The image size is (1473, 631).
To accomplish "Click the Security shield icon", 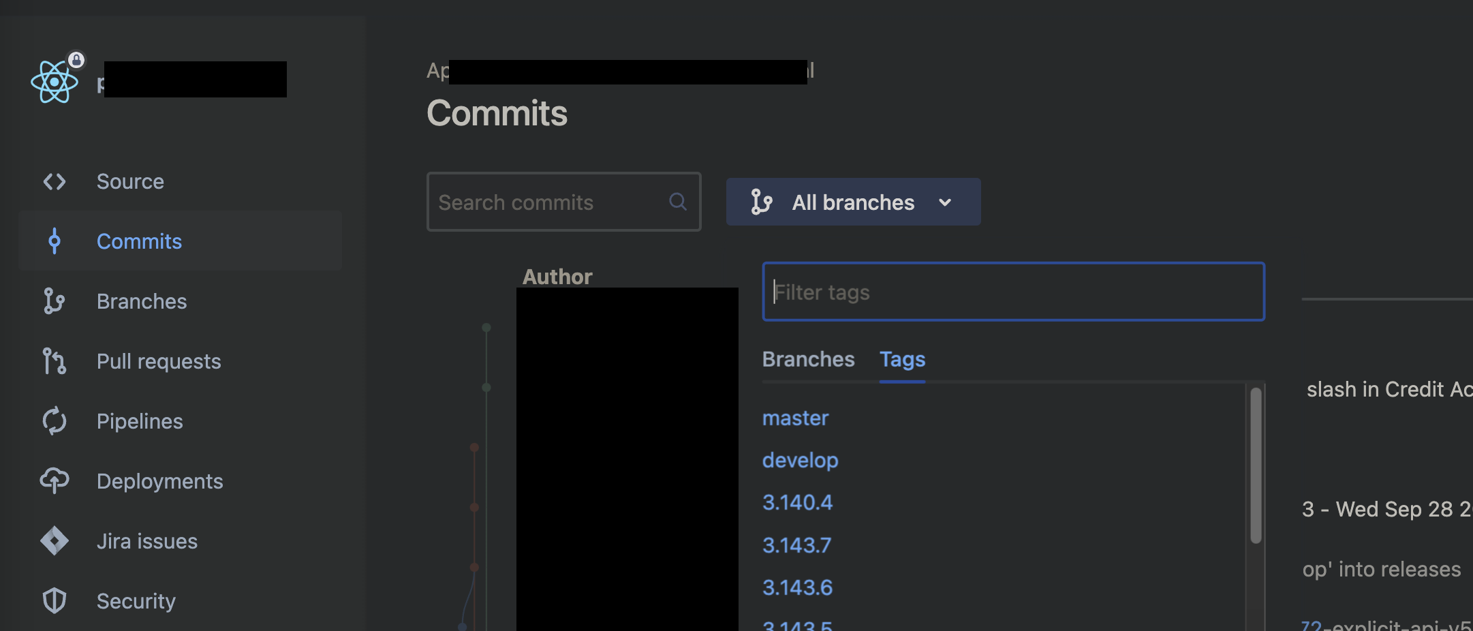I will (x=55, y=600).
